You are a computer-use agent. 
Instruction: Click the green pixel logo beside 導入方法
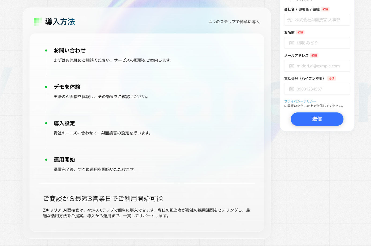pyautogui.click(x=38, y=22)
